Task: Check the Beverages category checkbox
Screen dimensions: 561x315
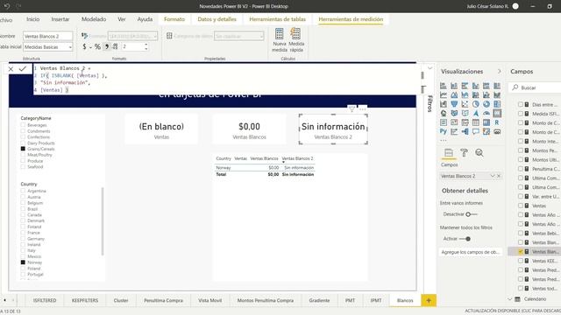Action: pos(23,125)
